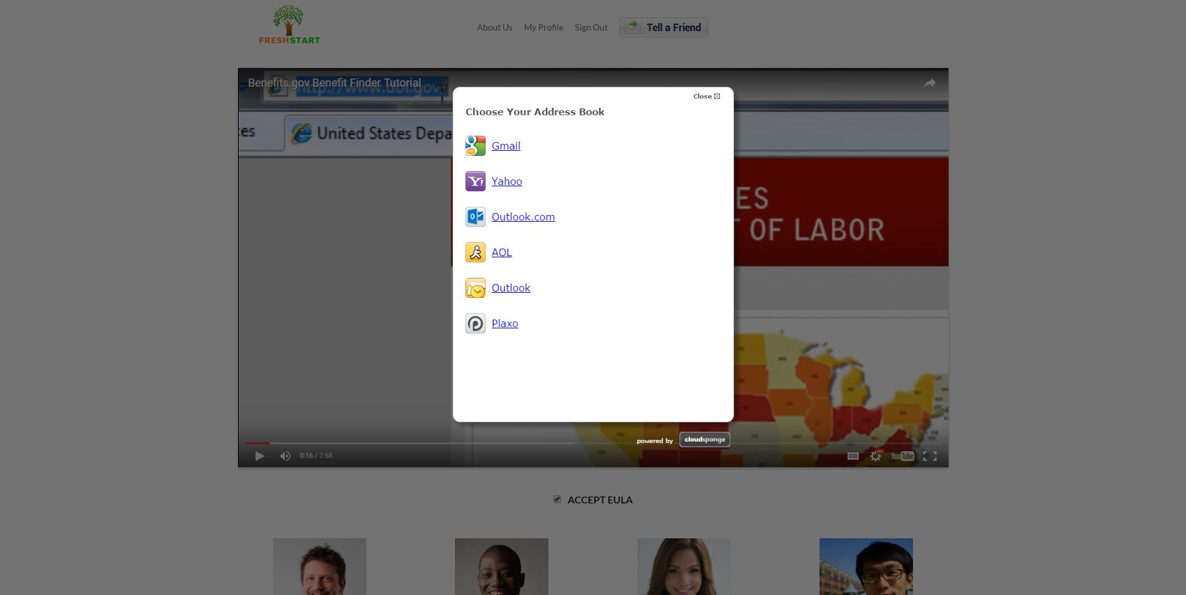This screenshot has width=1186, height=595.
Task: Play the Benefits.gov tutorial video
Action: pyautogui.click(x=260, y=456)
